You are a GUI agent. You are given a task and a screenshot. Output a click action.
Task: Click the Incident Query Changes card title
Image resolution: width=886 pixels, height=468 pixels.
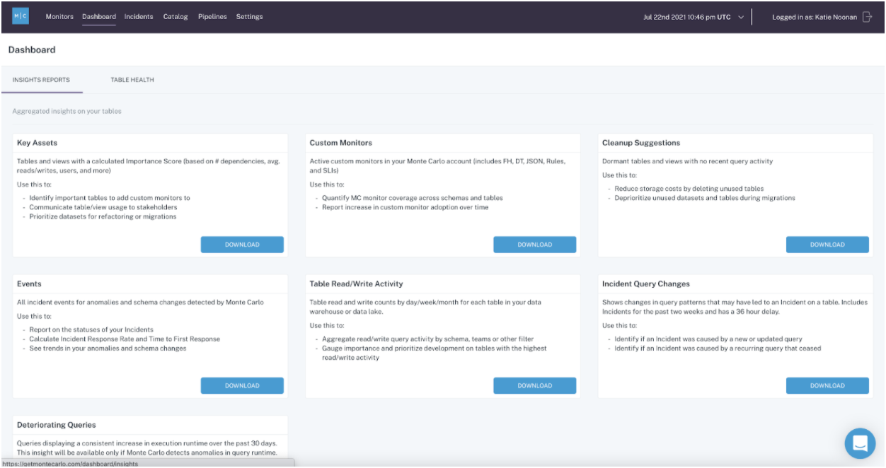646,283
